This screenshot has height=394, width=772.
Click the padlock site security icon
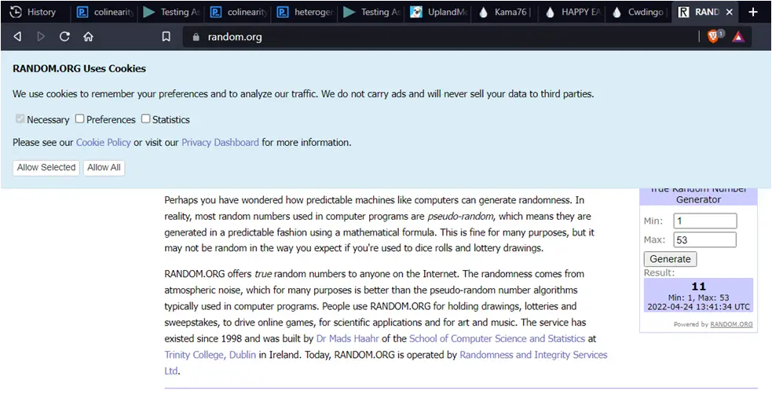(x=196, y=38)
